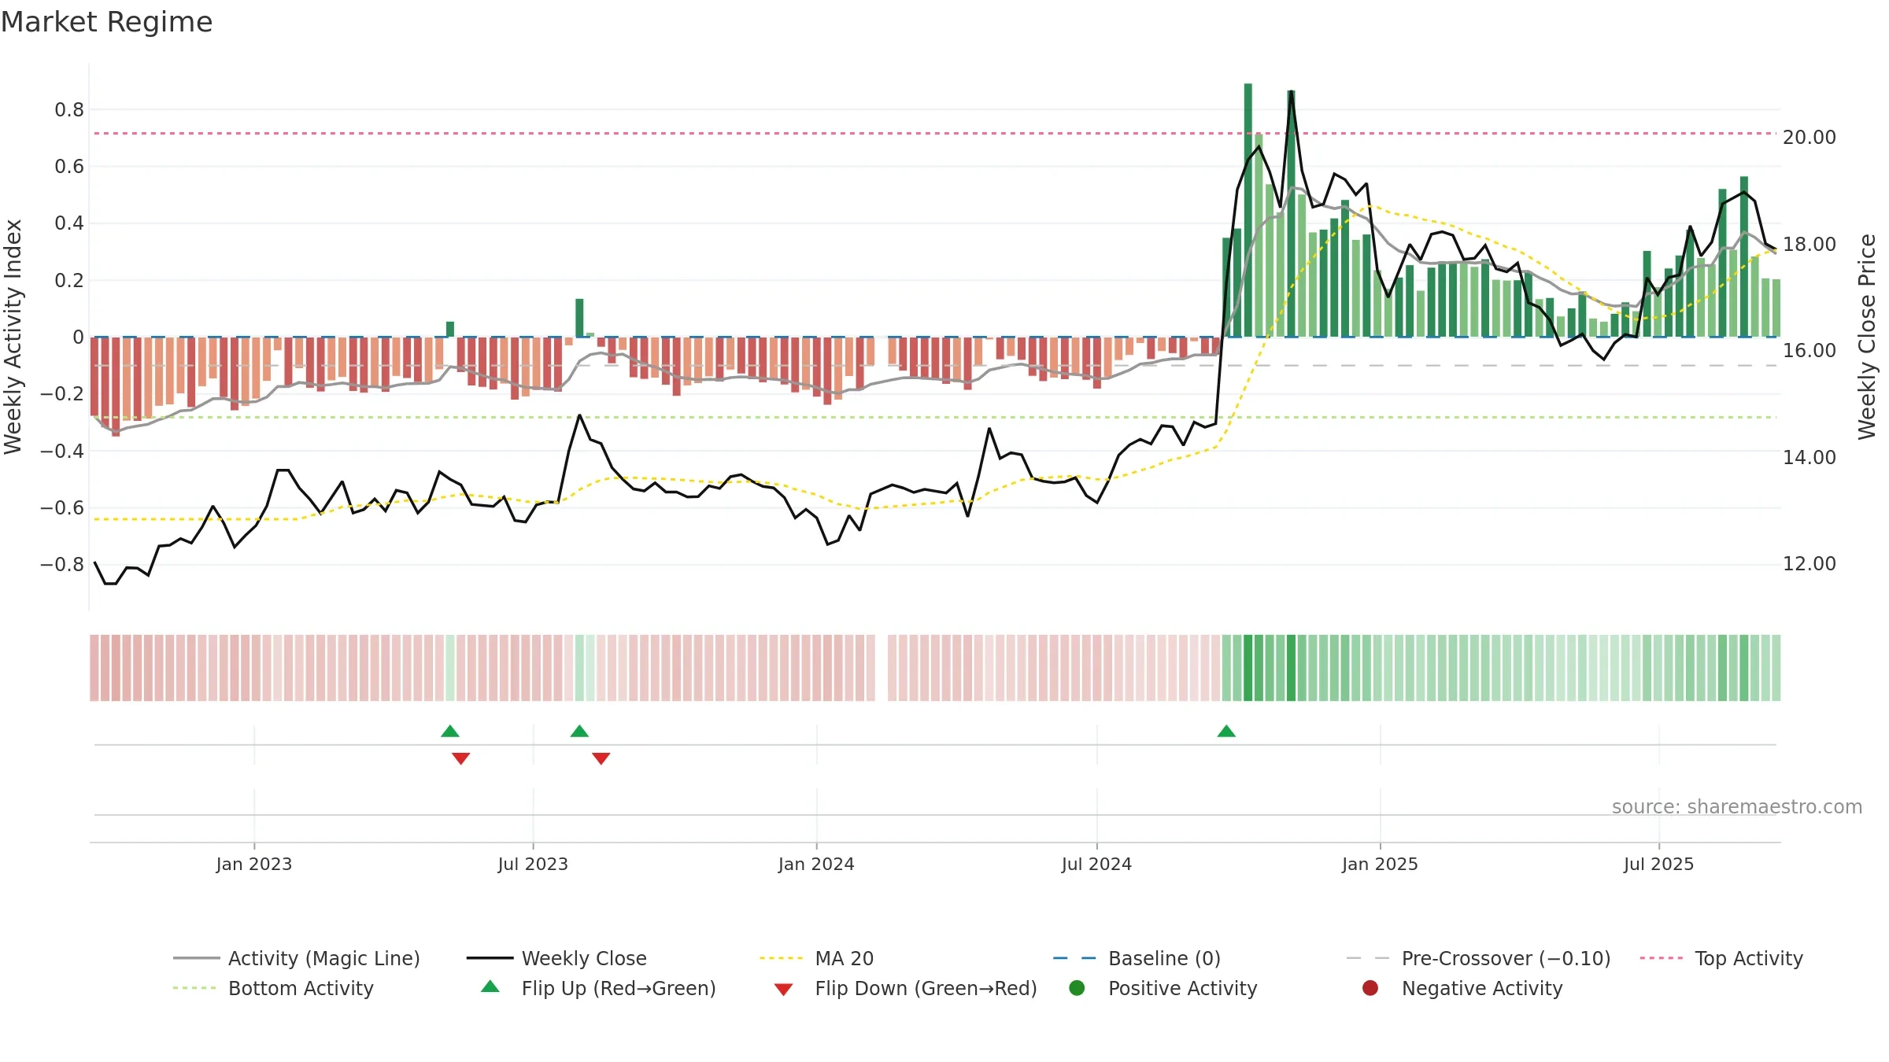Click the red triangle icon in the Flip Down legend
1889x1062 pixels.
click(x=783, y=990)
